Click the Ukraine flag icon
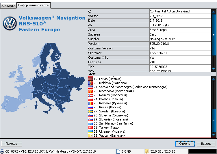The height and width of the screenshot is (154, 217). (x=90, y=131)
